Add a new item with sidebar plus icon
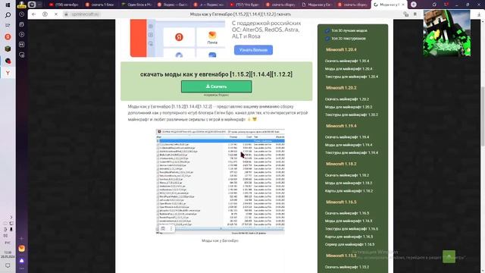The height and width of the screenshot is (273, 485). (22, 239)
